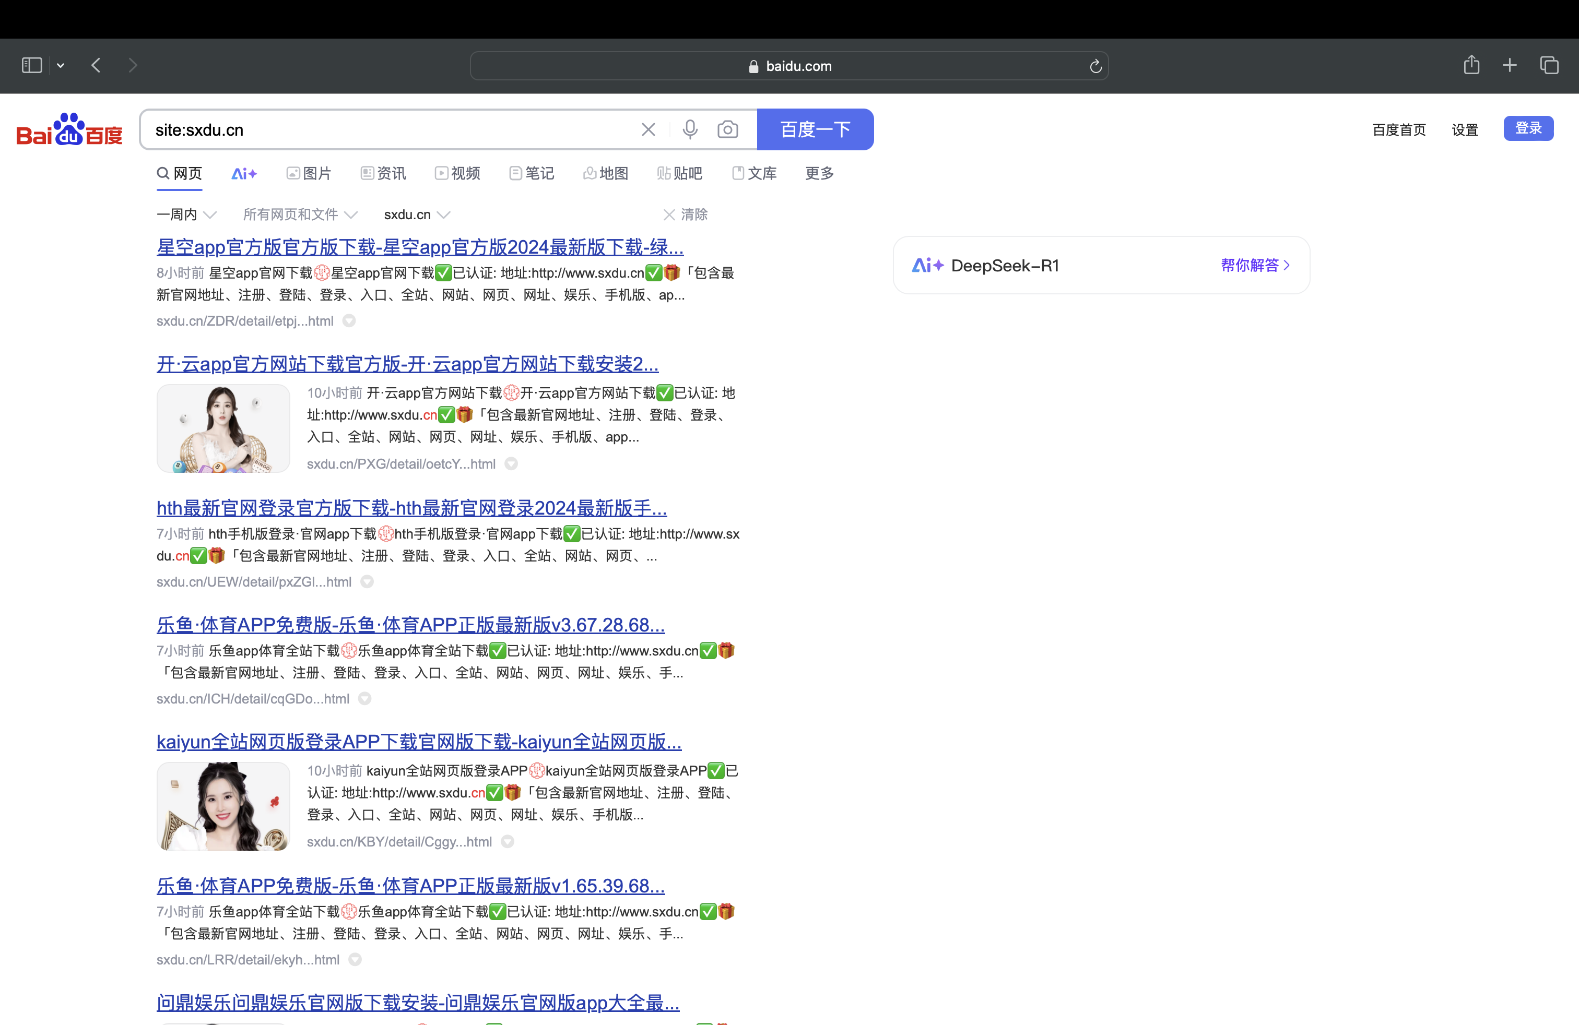The width and height of the screenshot is (1579, 1025).
Task: Click the kaiyun result thumbnail image
Action: tap(223, 806)
